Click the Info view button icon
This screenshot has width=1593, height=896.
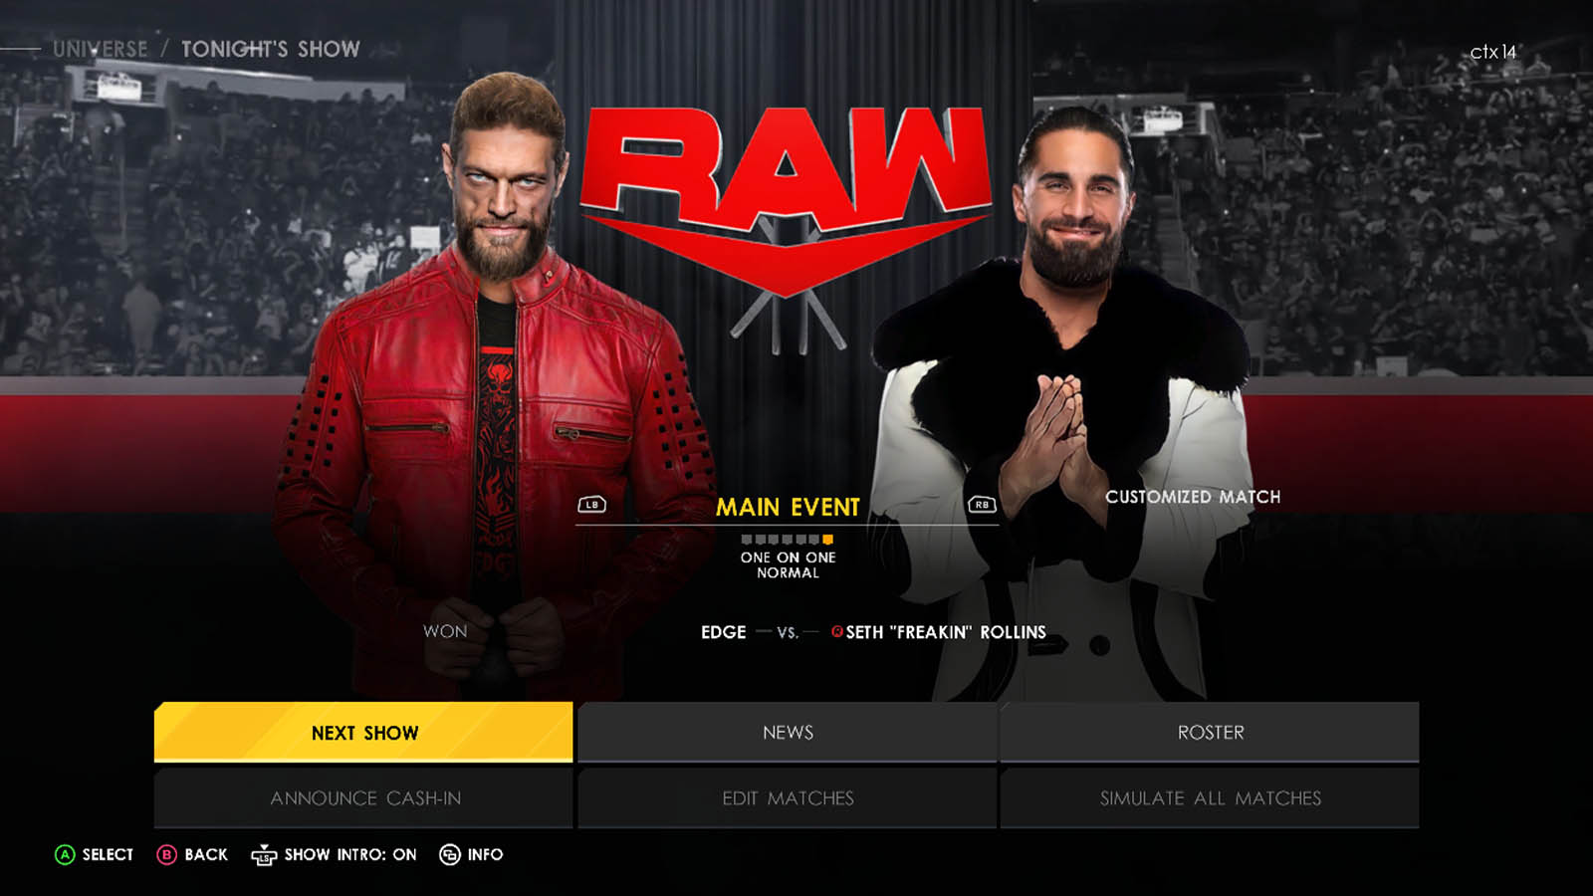tap(450, 854)
